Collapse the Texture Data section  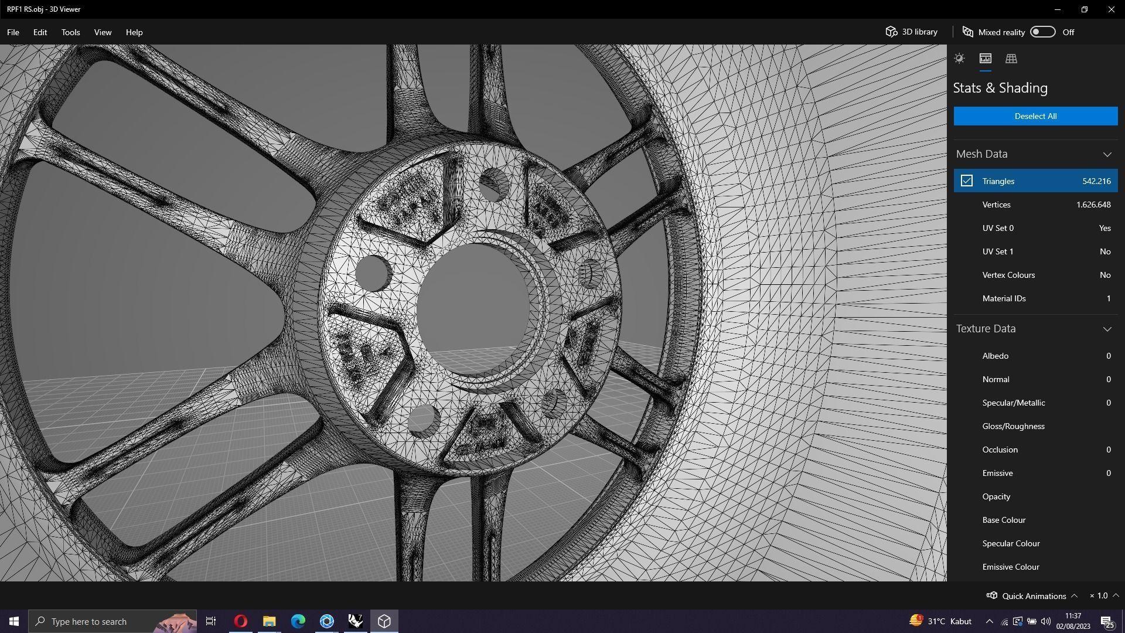pyautogui.click(x=1107, y=329)
